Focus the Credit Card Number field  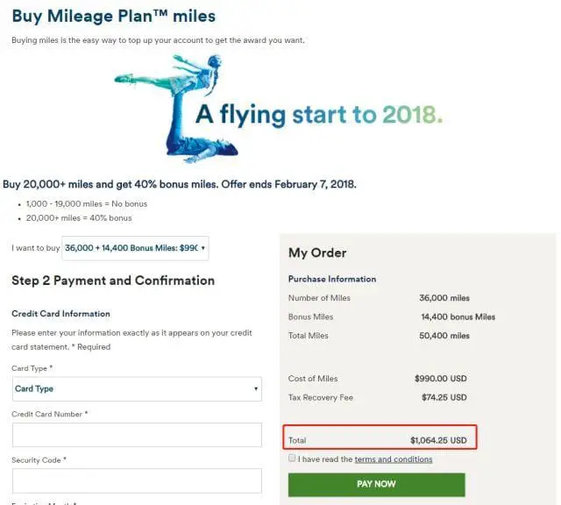tap(137, 435)
